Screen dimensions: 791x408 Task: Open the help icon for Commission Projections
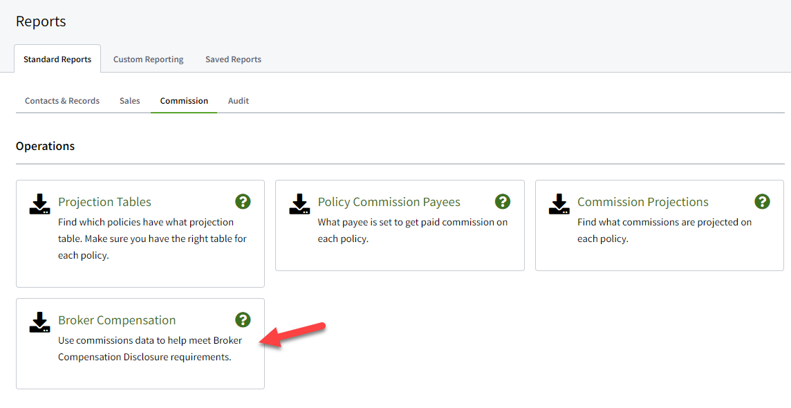pyautogui.click(x=762, y=201)
